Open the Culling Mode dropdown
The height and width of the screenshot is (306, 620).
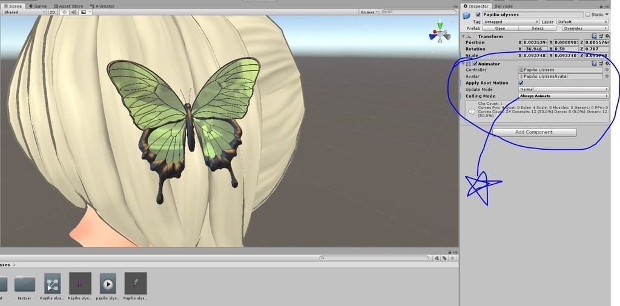point(564,96)
